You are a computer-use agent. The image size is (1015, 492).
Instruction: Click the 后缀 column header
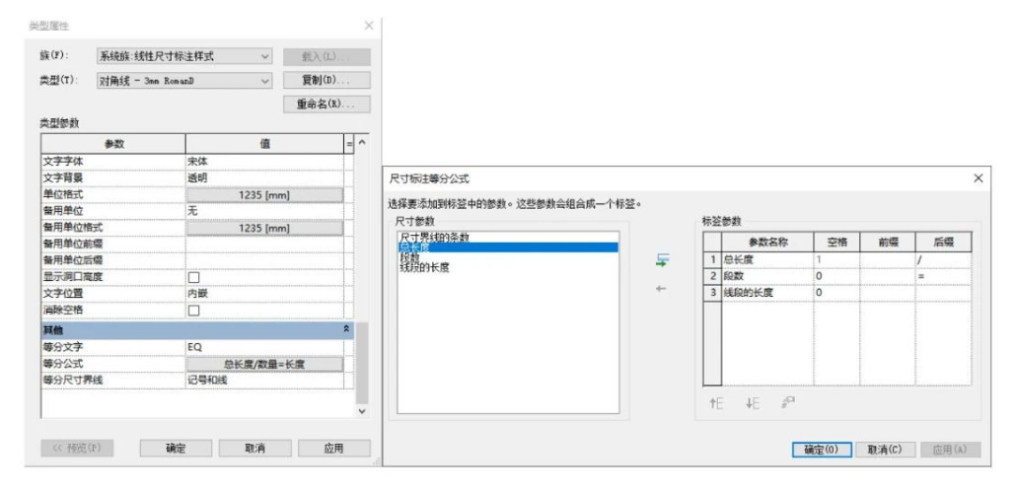943,243
